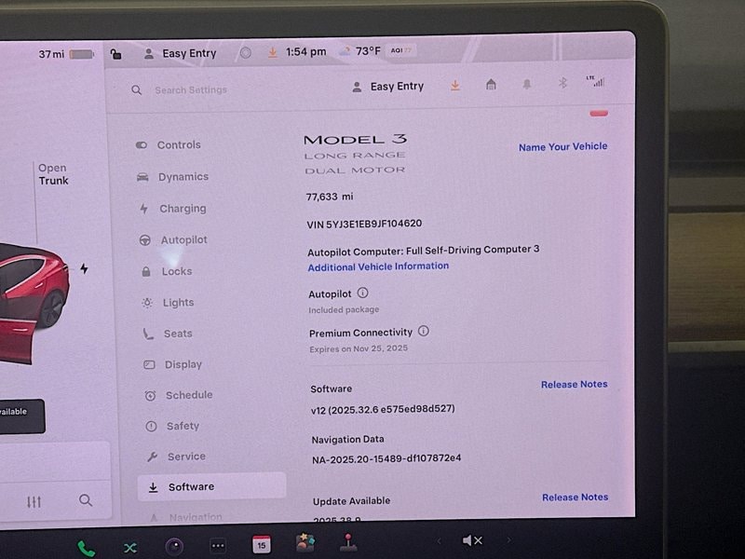Open the camera app icon
Image resolution: width=745 pixels, height=559 pixels.
(174, 547)
